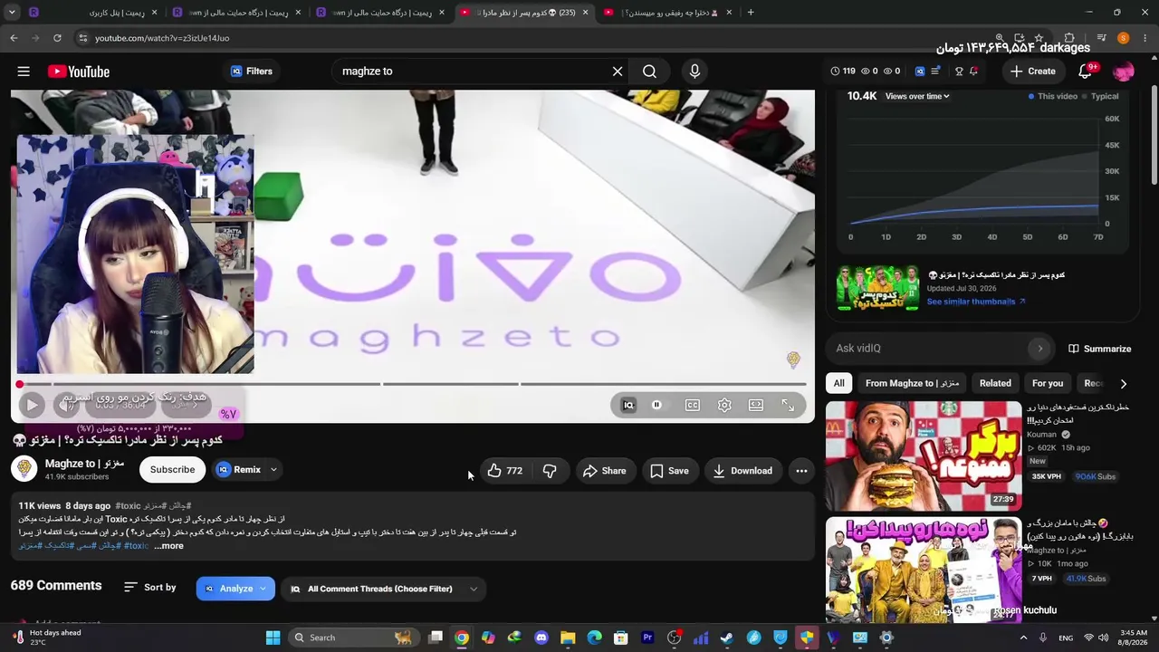Open more actions three-dot menu
The width and height of the screenshot is (1159, 652).
click(801, 471)
